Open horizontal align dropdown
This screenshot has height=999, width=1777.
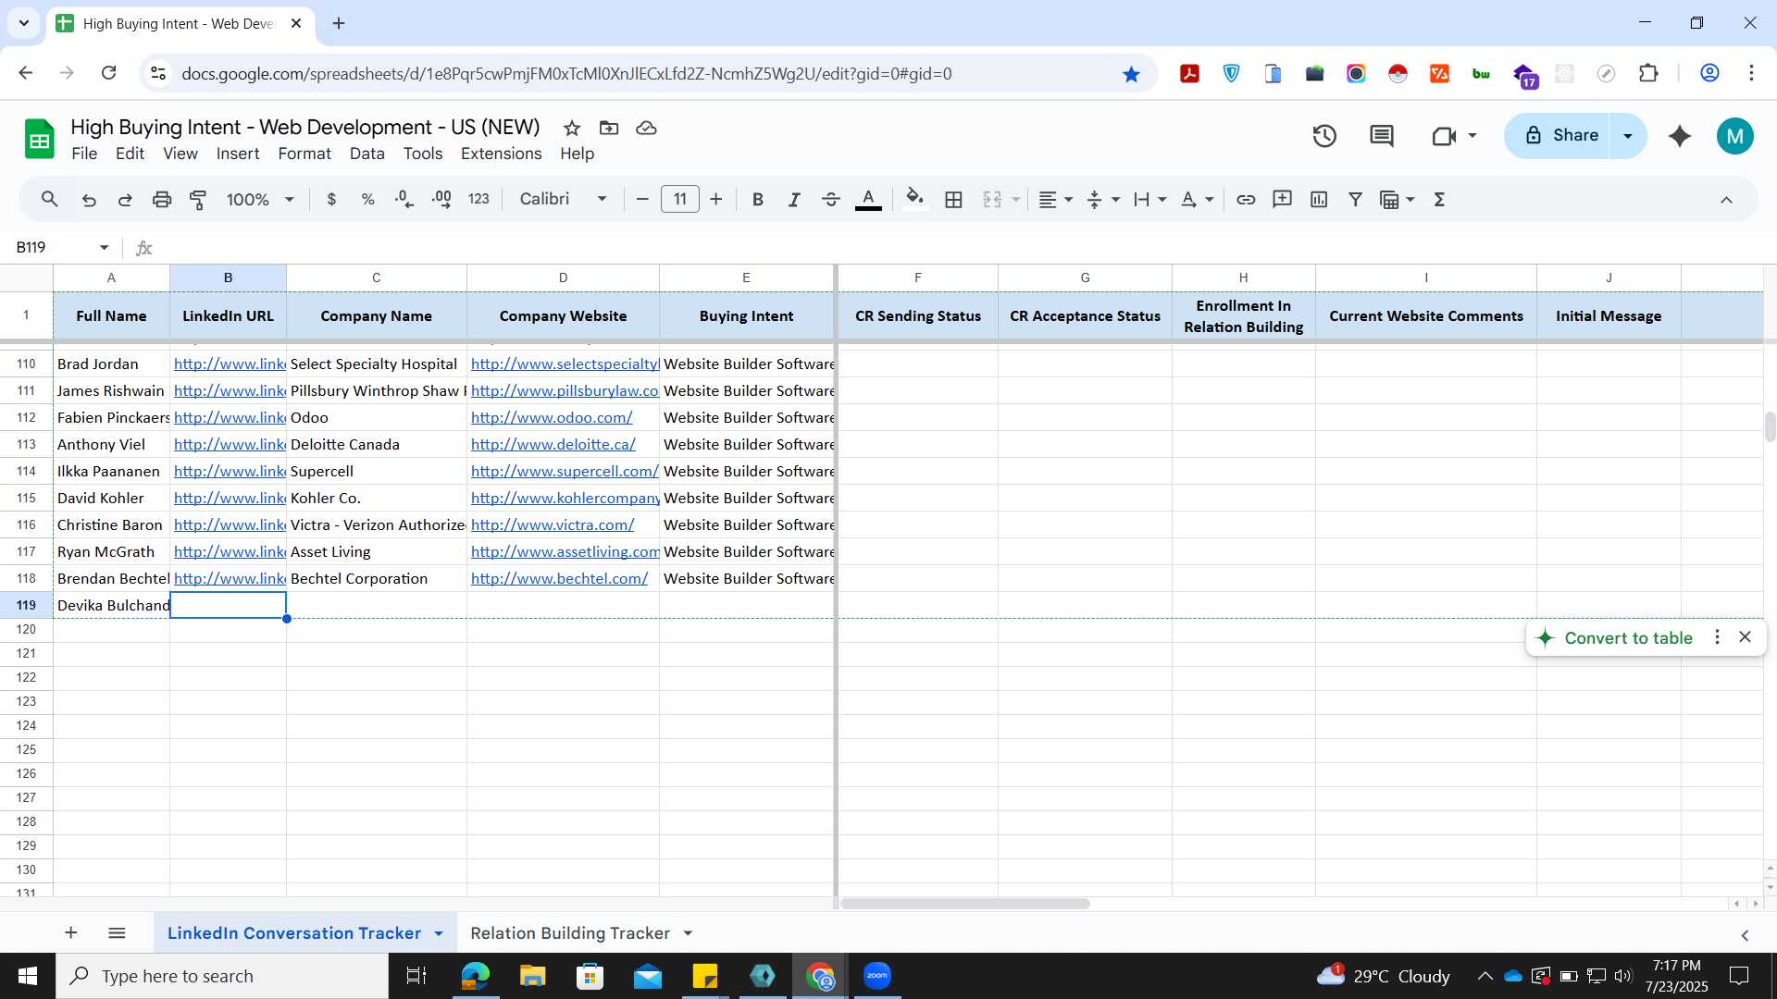[1055, 199]
